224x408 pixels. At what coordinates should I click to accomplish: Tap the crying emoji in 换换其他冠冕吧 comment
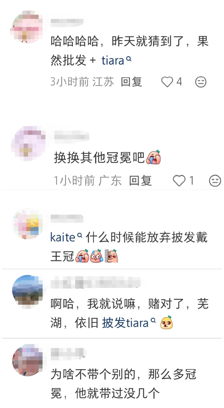pyautogui.click(x=153, y=158)
